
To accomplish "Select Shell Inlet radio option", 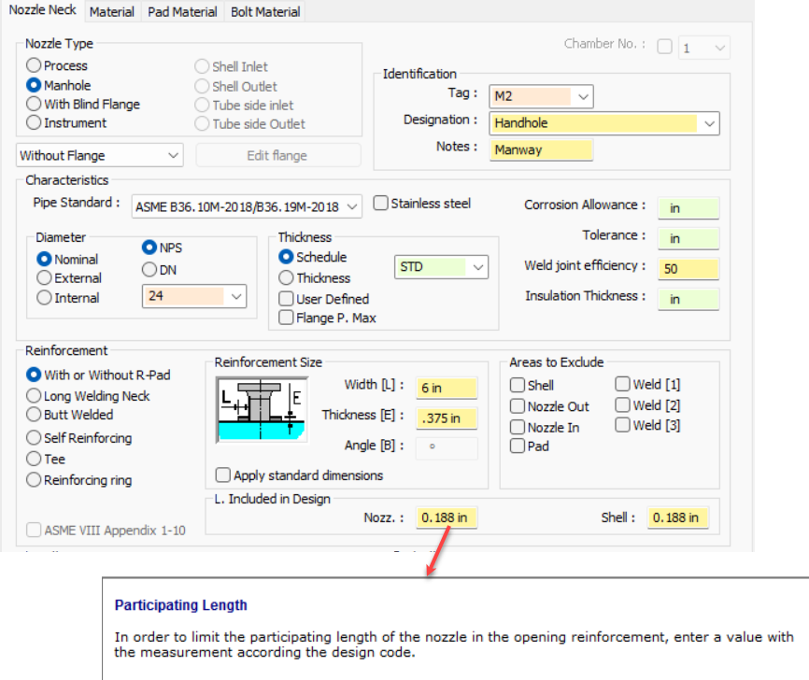I will coord(231,66).
